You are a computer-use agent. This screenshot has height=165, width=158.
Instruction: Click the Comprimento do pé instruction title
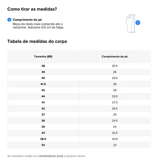pos(27,20)
